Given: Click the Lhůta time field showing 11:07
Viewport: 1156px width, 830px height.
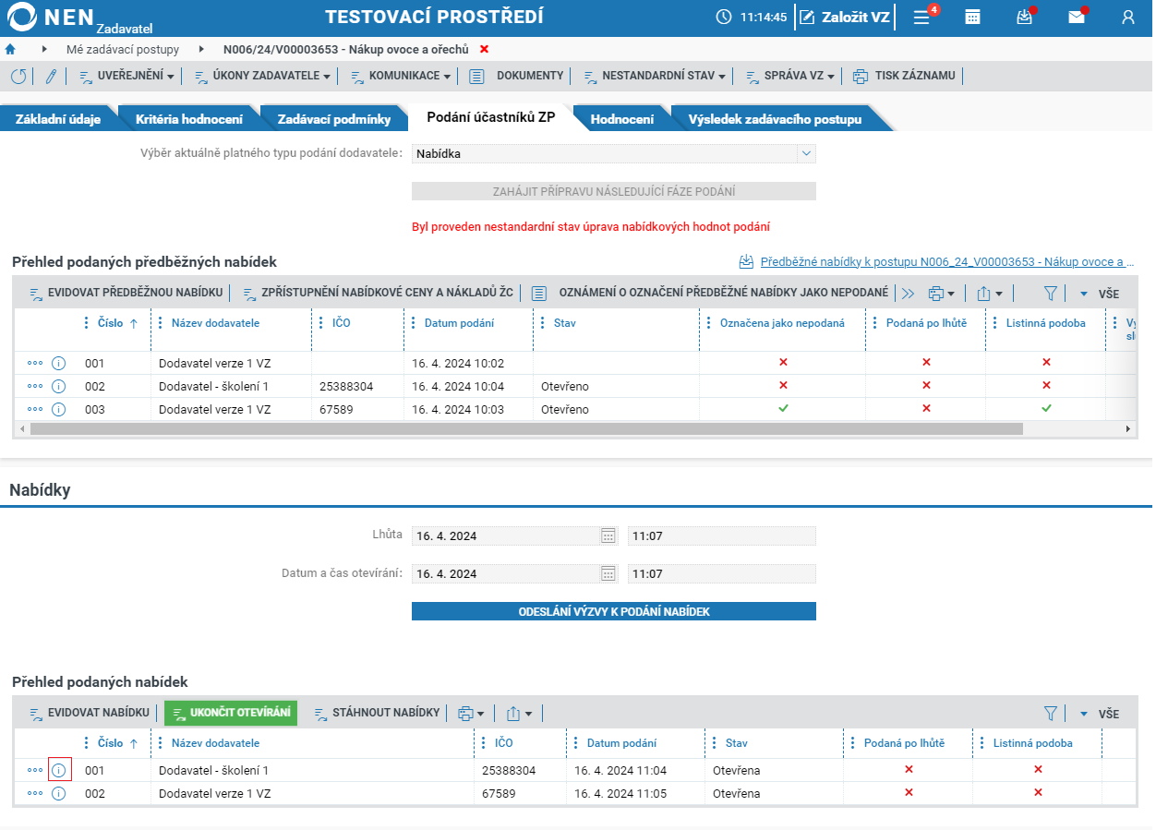Looking at the screenshot, I should click(x=722, y=535).
